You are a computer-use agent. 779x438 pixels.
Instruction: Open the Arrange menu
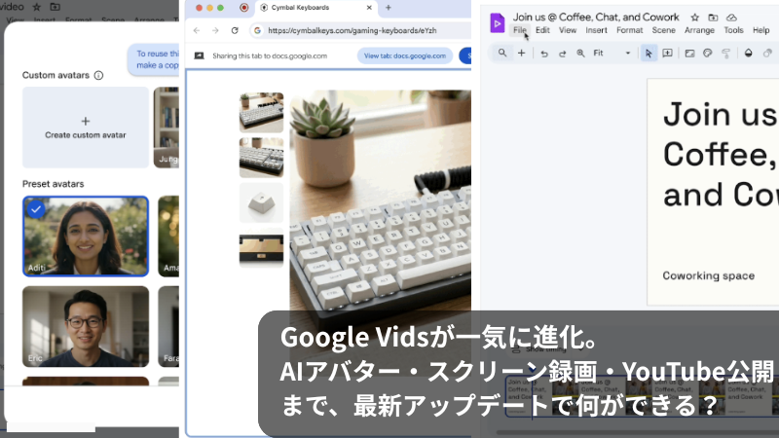(x=699, y=30)
